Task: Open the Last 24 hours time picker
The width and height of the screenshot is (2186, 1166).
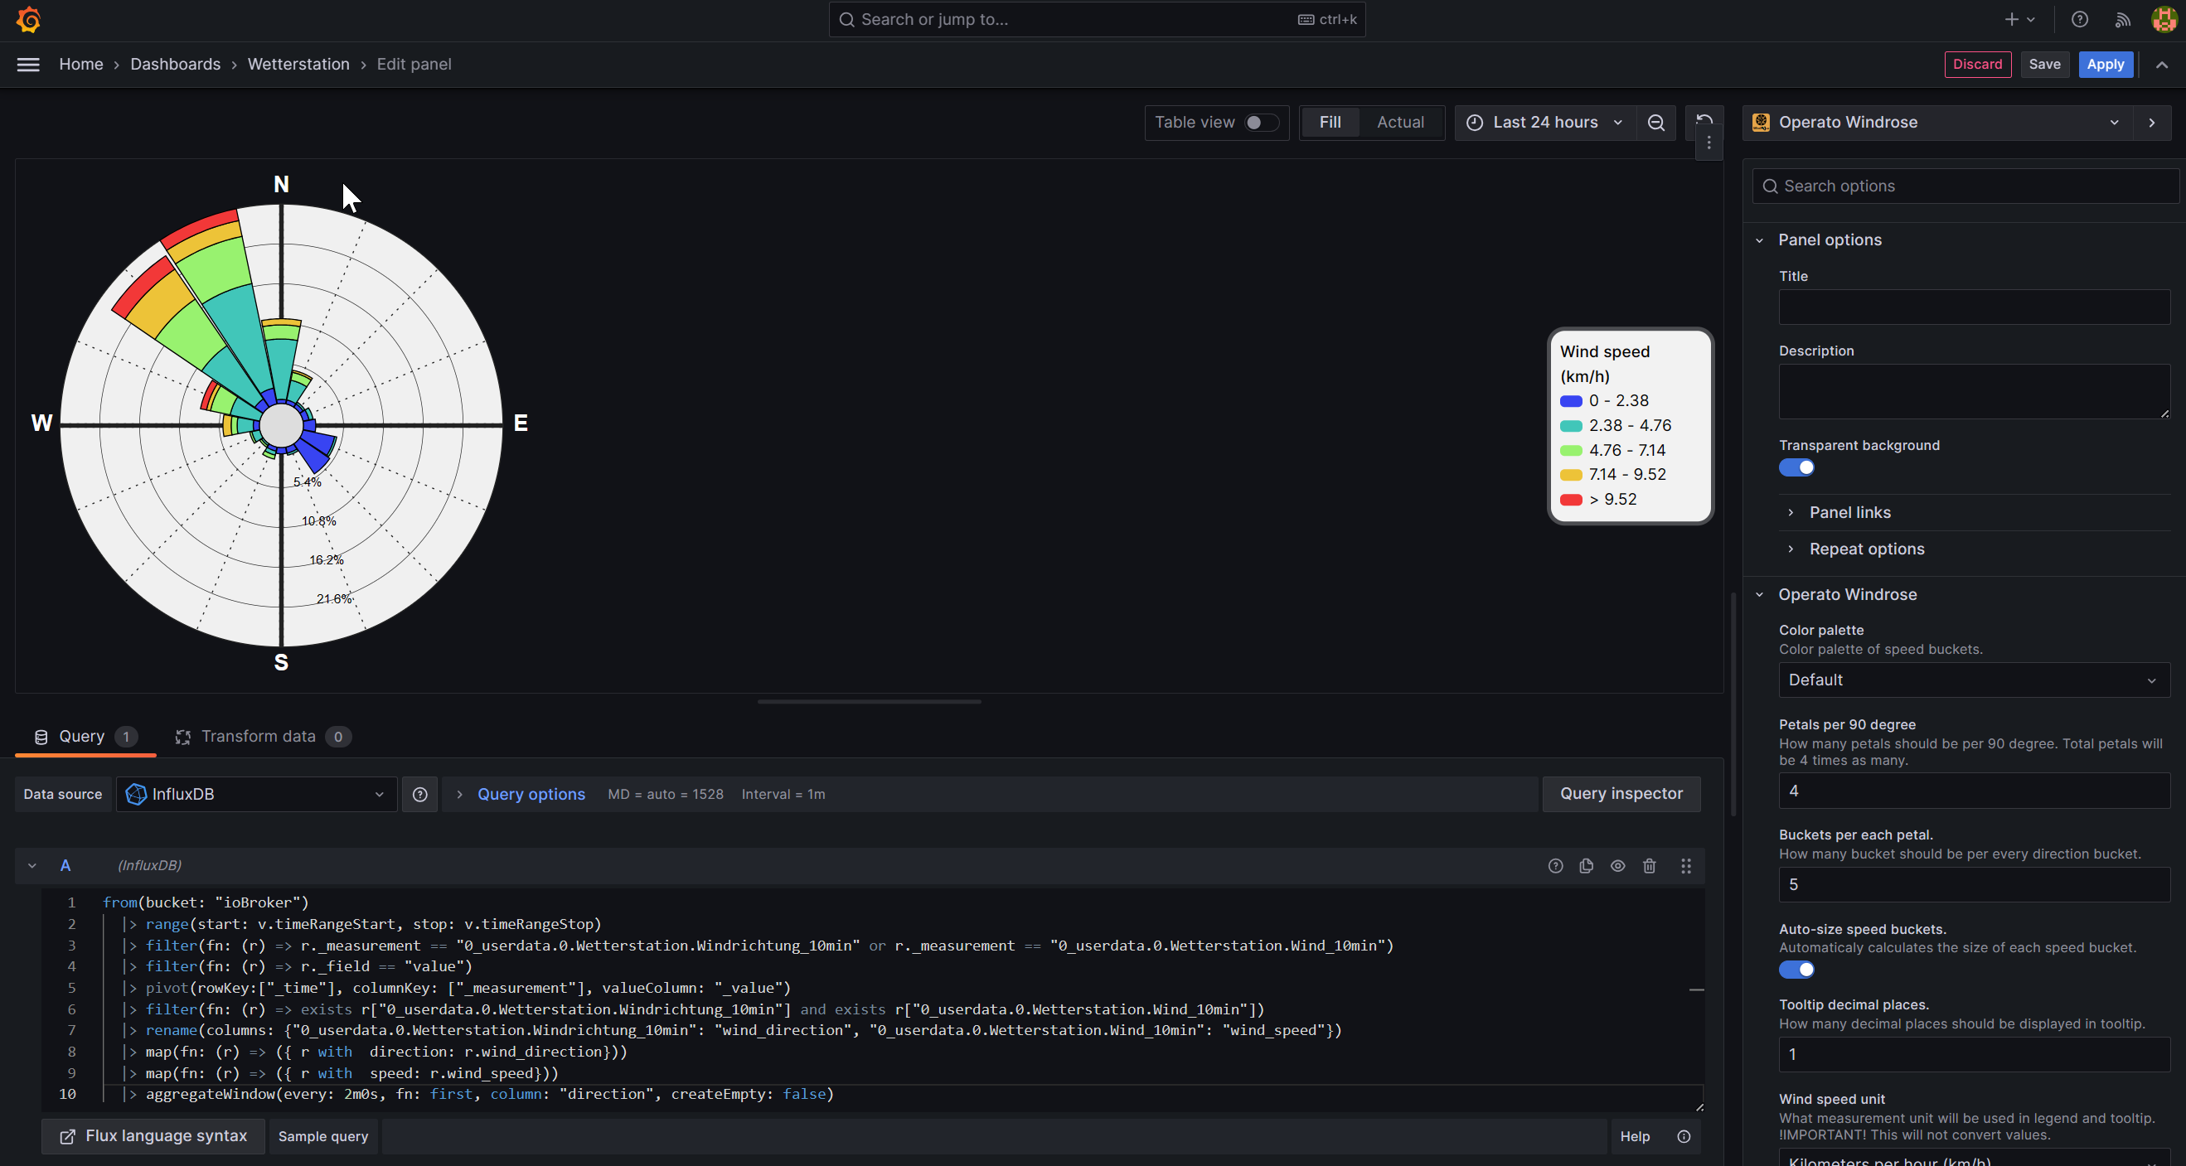Action: (1544, 122)
